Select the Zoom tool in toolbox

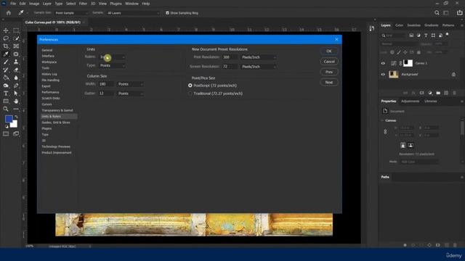[x=6, y=109]
